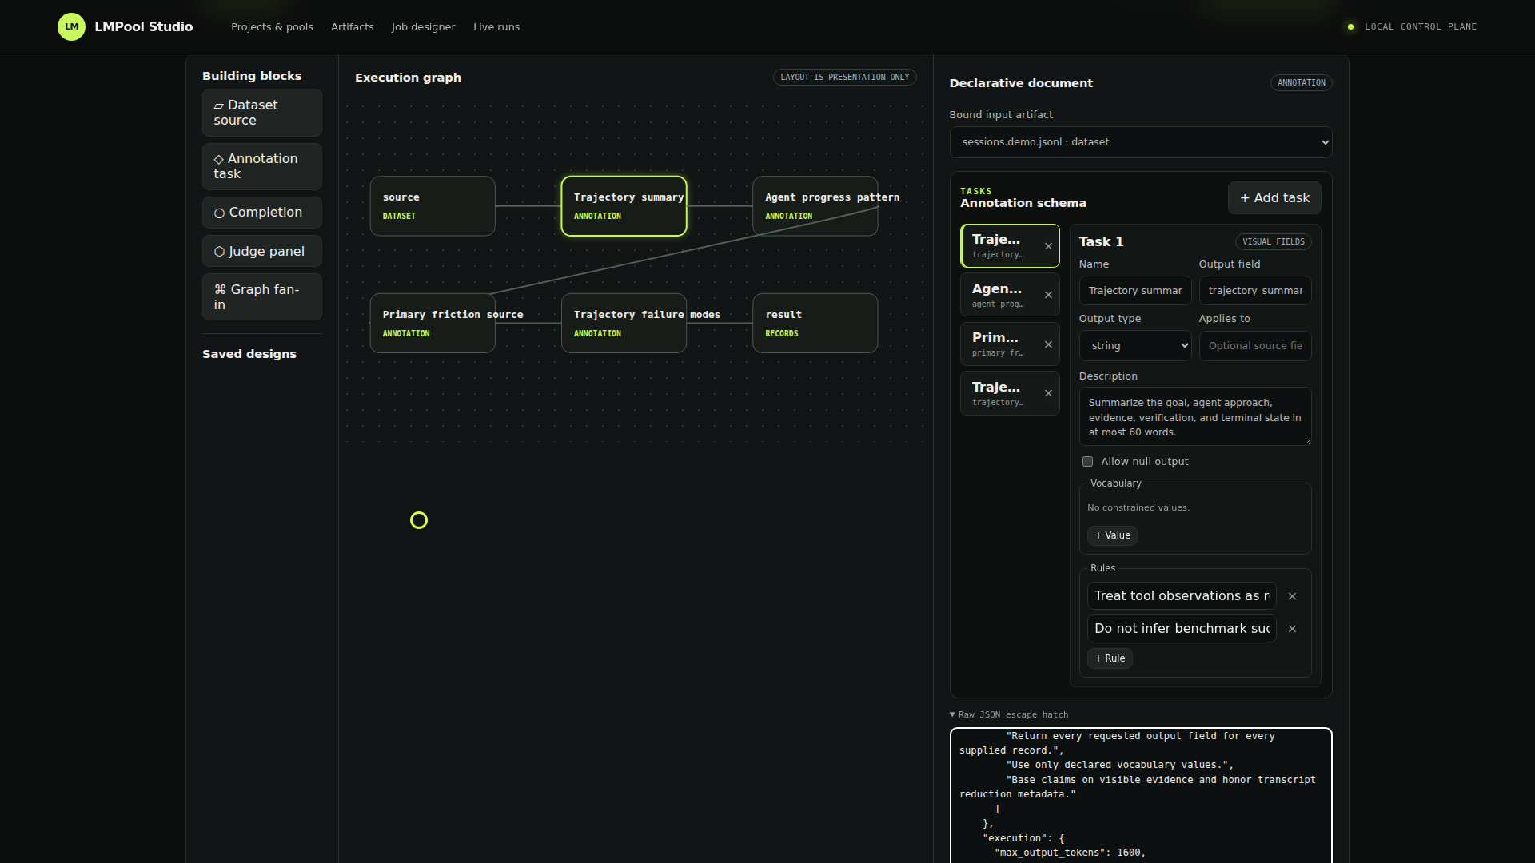1535x863 pixels.
Task: Remove the Agent progress task with X
Action: click(1048, 295)
